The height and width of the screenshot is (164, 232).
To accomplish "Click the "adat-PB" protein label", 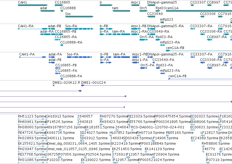I will 55,60.
